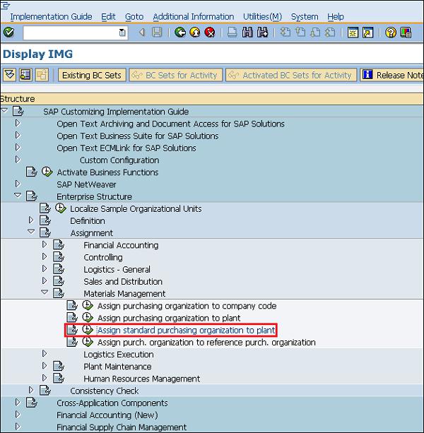This screenshot has height=433, width=424.
Task: Click the Expand All triangle toolbar icon
Action: 10,75
